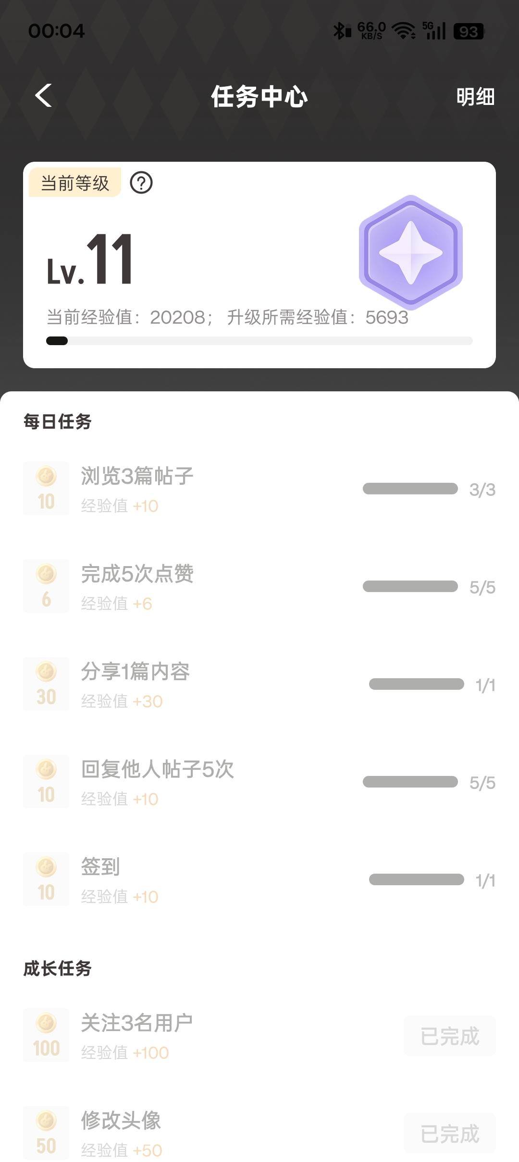Tap the purple hexagon star badge
This screenshot has height=1162, width=519.
click(x=410, y=252)
